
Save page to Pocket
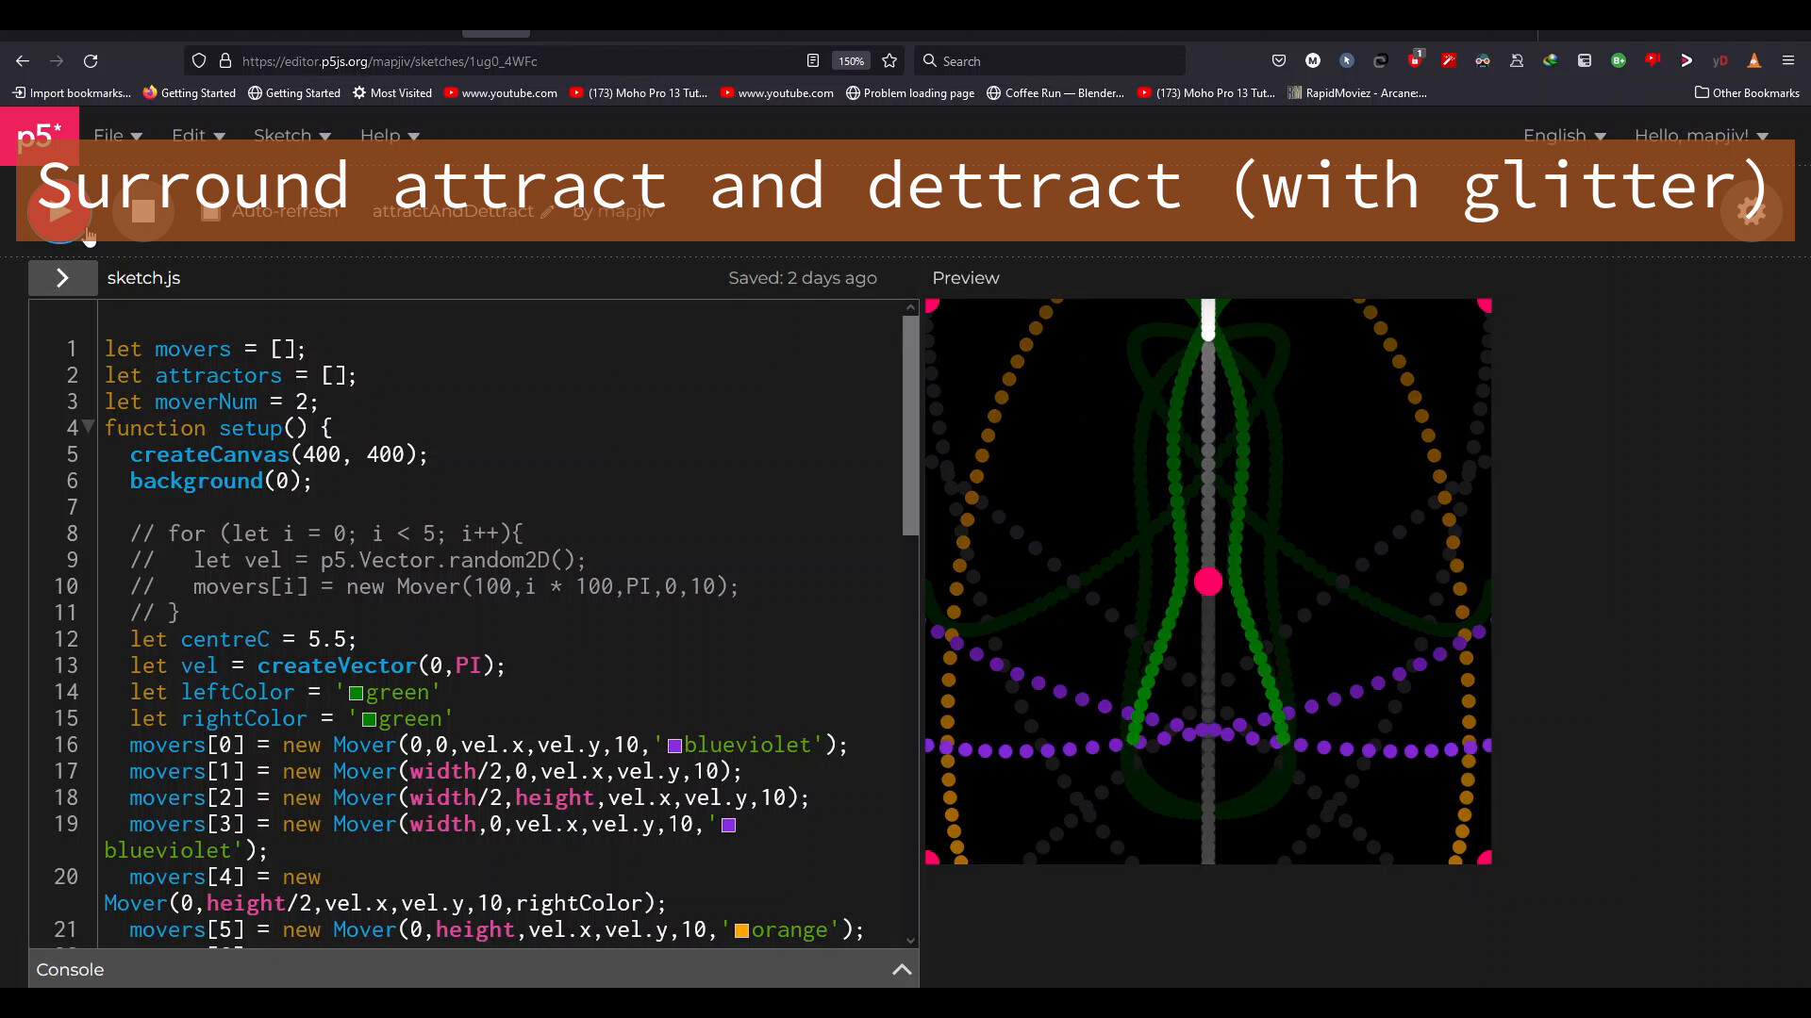point(1279,60)
